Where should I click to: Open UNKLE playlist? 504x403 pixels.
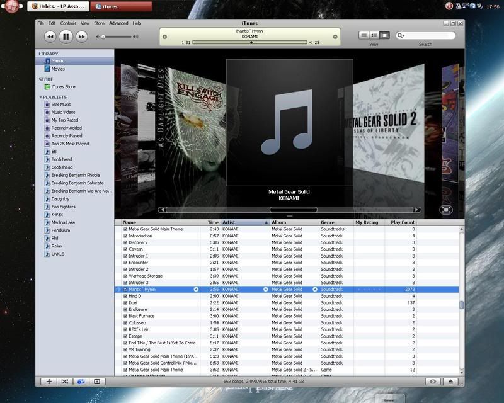[x=74, y=254]
